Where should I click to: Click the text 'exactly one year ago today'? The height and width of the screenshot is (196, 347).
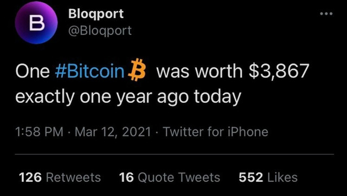pyautogui.click(x=128, y=97)
